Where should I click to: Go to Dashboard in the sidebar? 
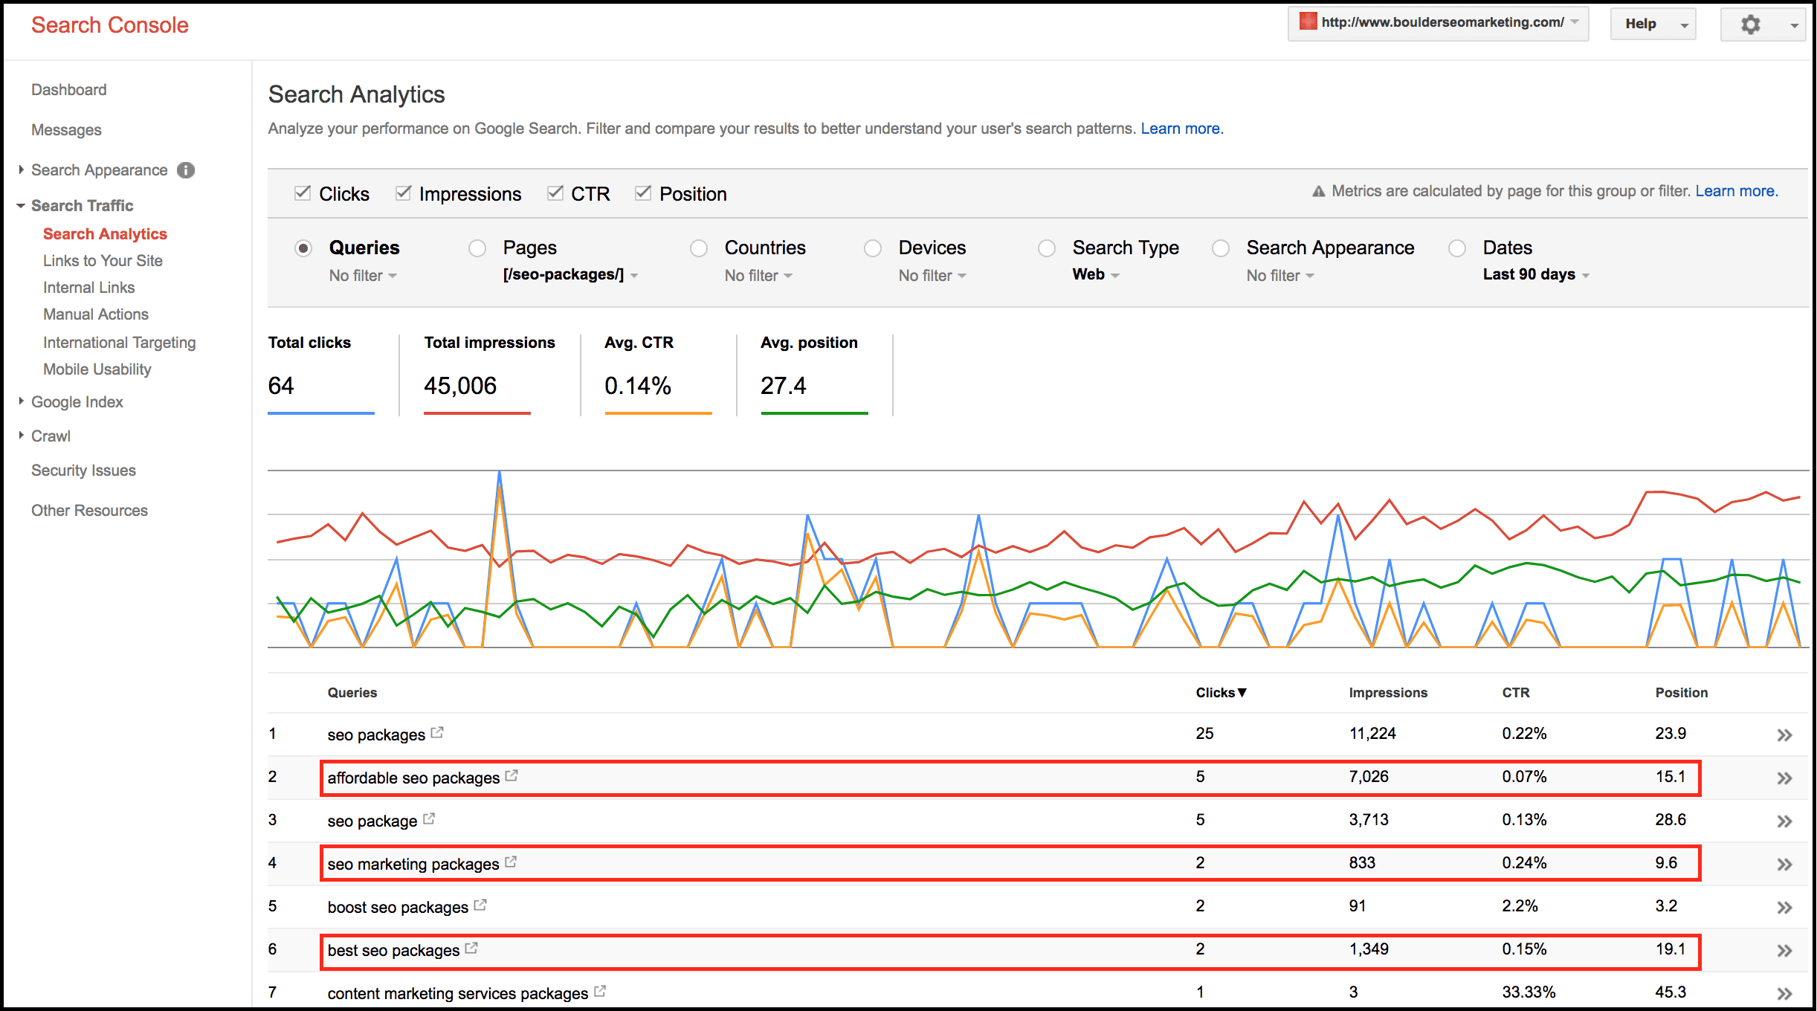click(x=69, y=90)
